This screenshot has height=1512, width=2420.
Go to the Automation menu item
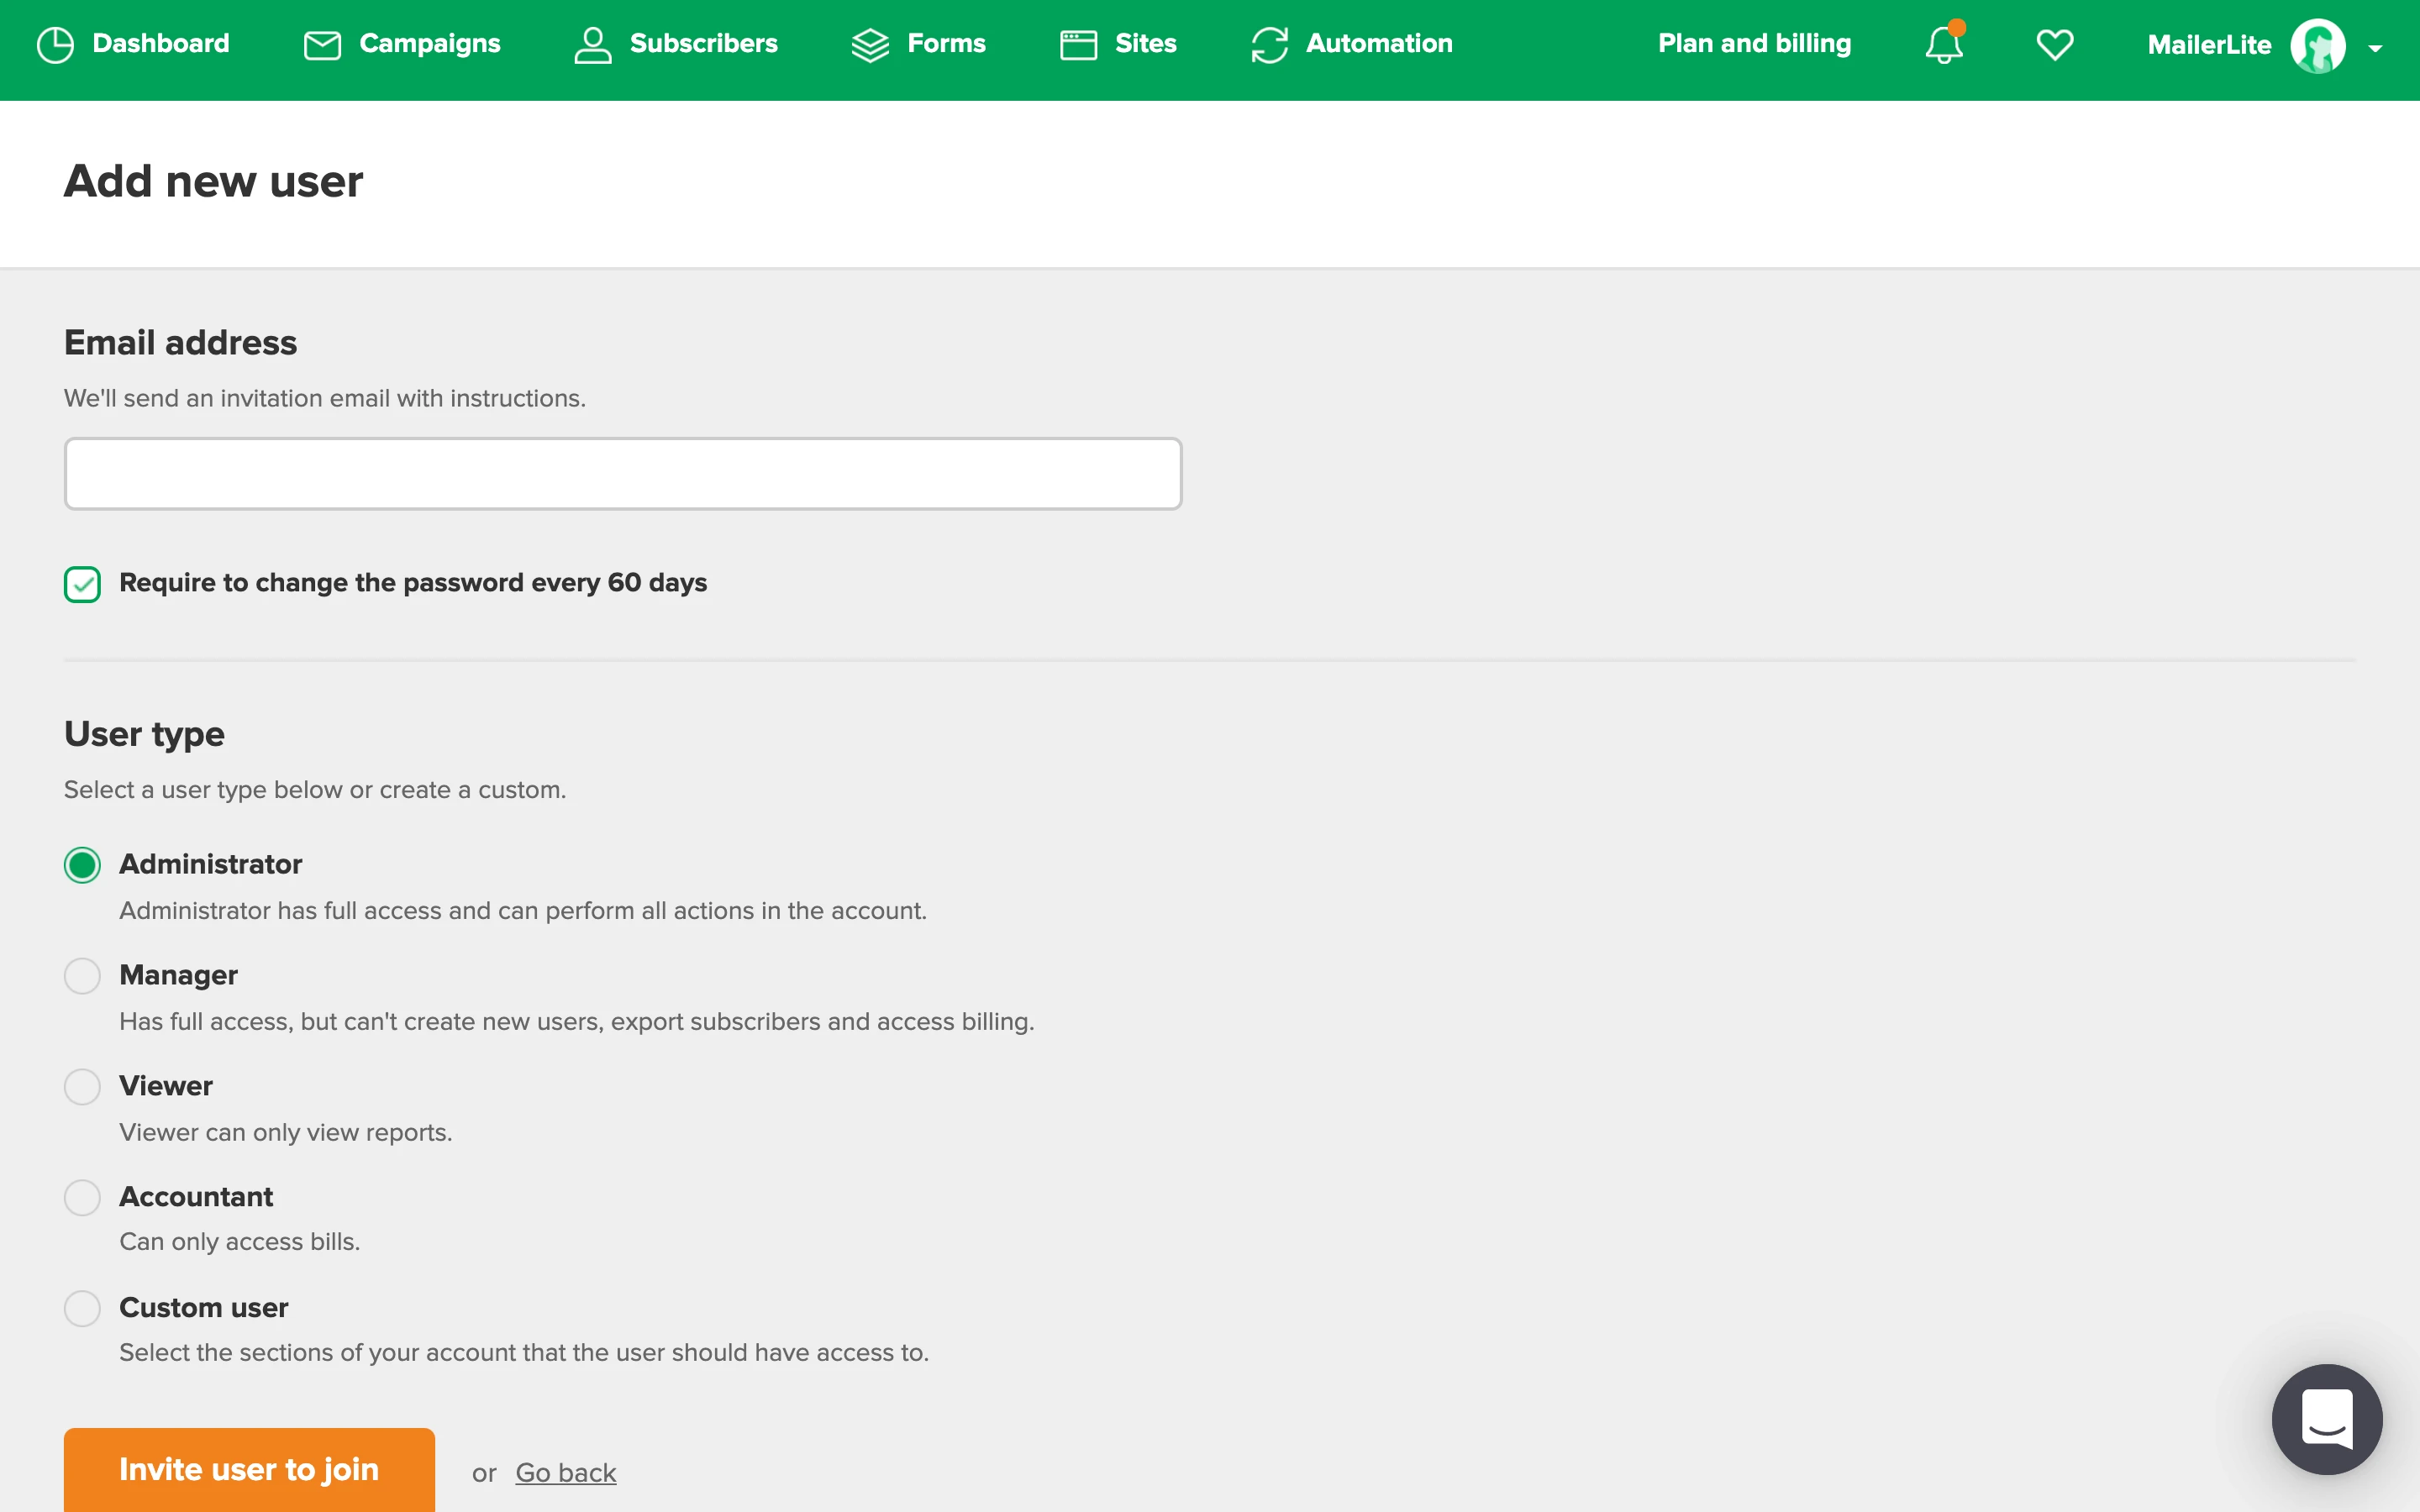(1378, 44)
